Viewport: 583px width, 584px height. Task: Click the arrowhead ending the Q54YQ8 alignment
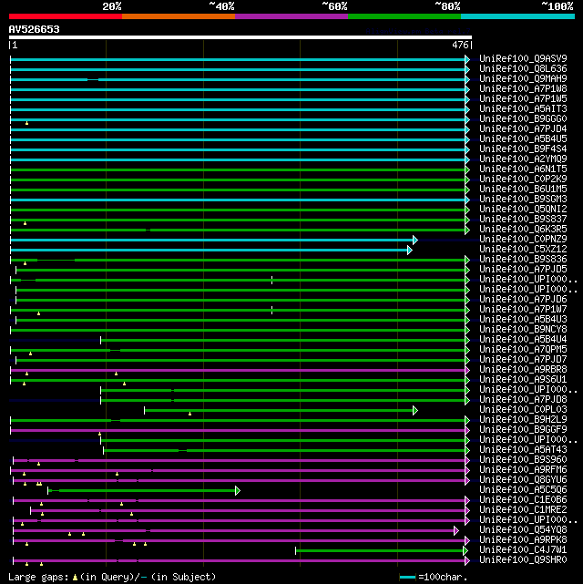(x=456, y=531)
